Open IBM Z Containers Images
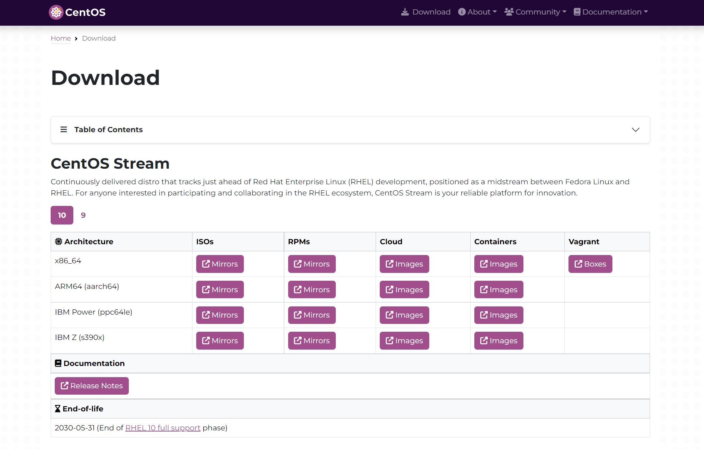 pyautogui.click(x=499, y=341)
